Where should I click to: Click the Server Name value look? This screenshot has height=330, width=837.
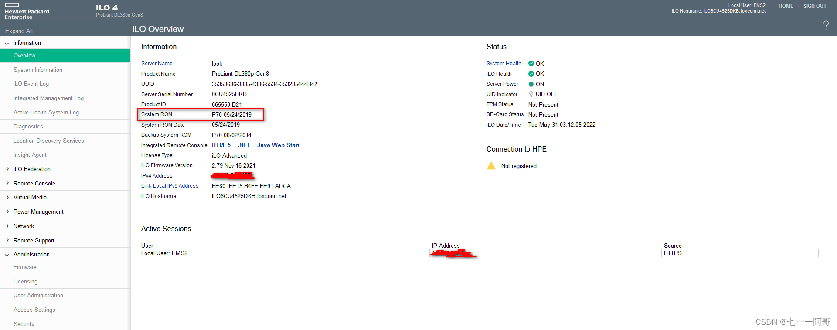click(217, 64)
